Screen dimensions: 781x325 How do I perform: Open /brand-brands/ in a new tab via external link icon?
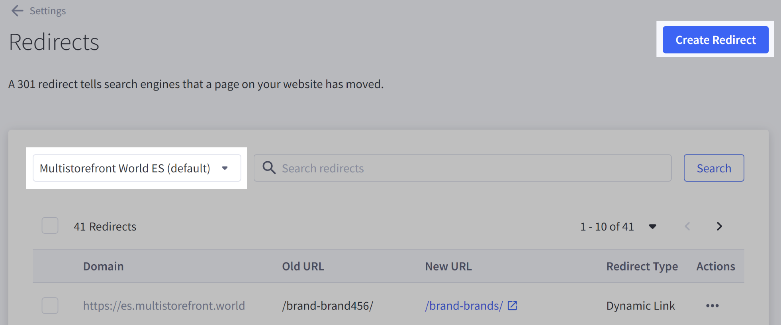click(x=513, y=306)
